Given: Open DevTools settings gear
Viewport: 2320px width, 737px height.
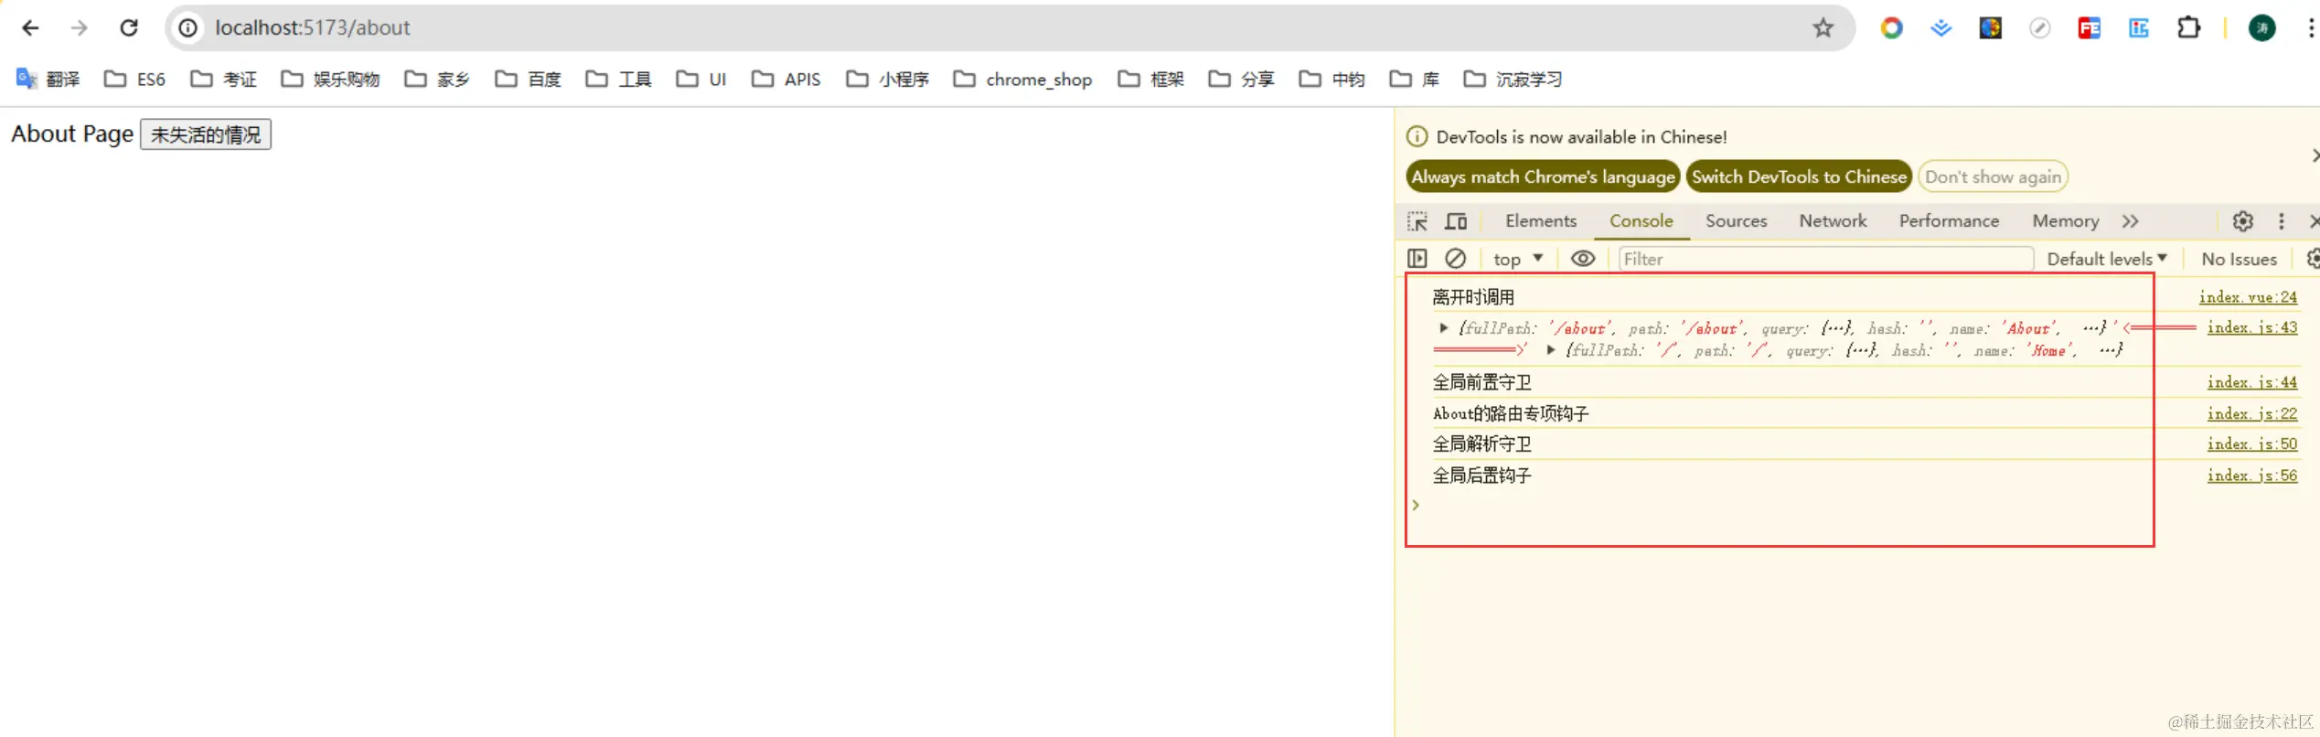Looking at the screenshot, I should [x=2243, y=221].
